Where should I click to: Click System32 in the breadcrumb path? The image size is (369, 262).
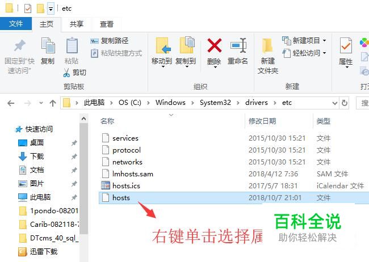(x=215, y=103)
